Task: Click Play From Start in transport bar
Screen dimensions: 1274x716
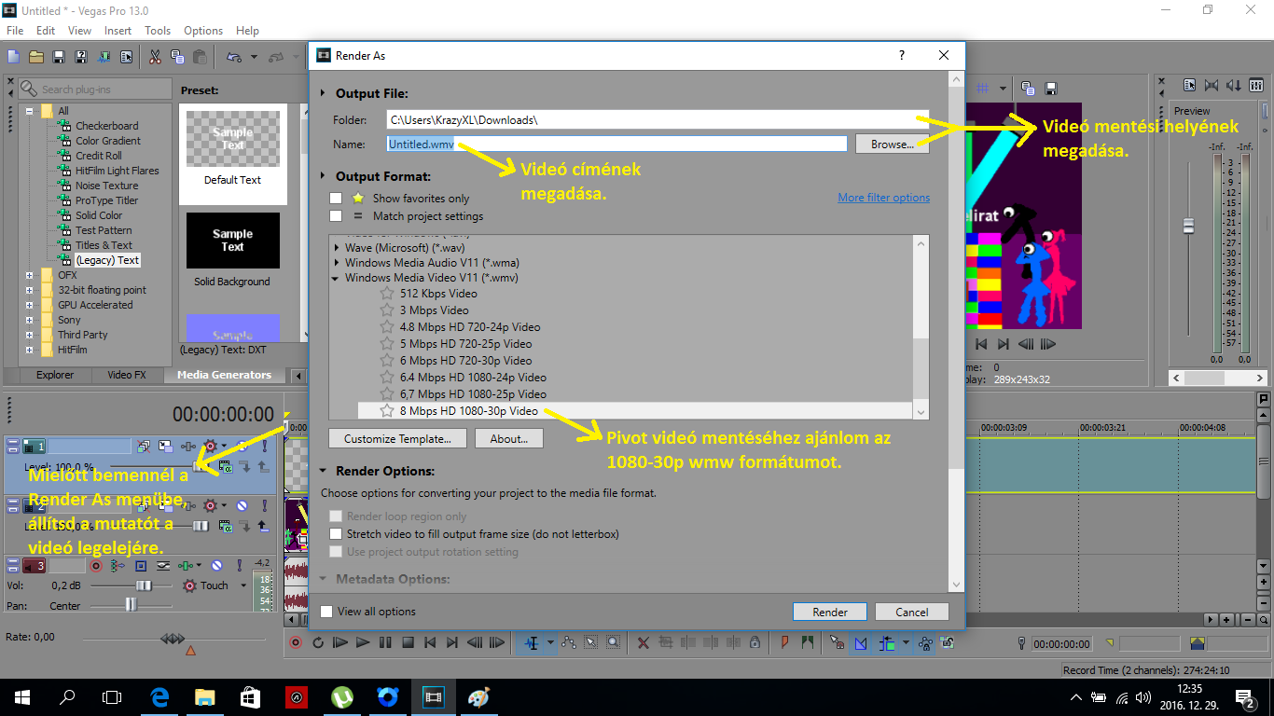Action: (x=340, y=642)
